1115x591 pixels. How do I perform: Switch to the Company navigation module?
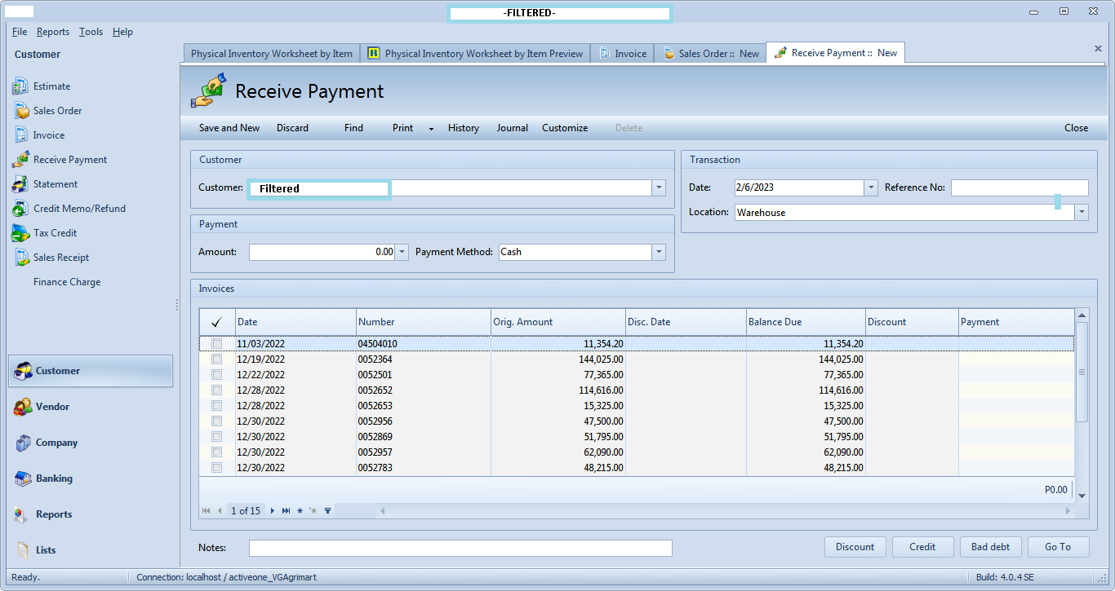point(91,443)
